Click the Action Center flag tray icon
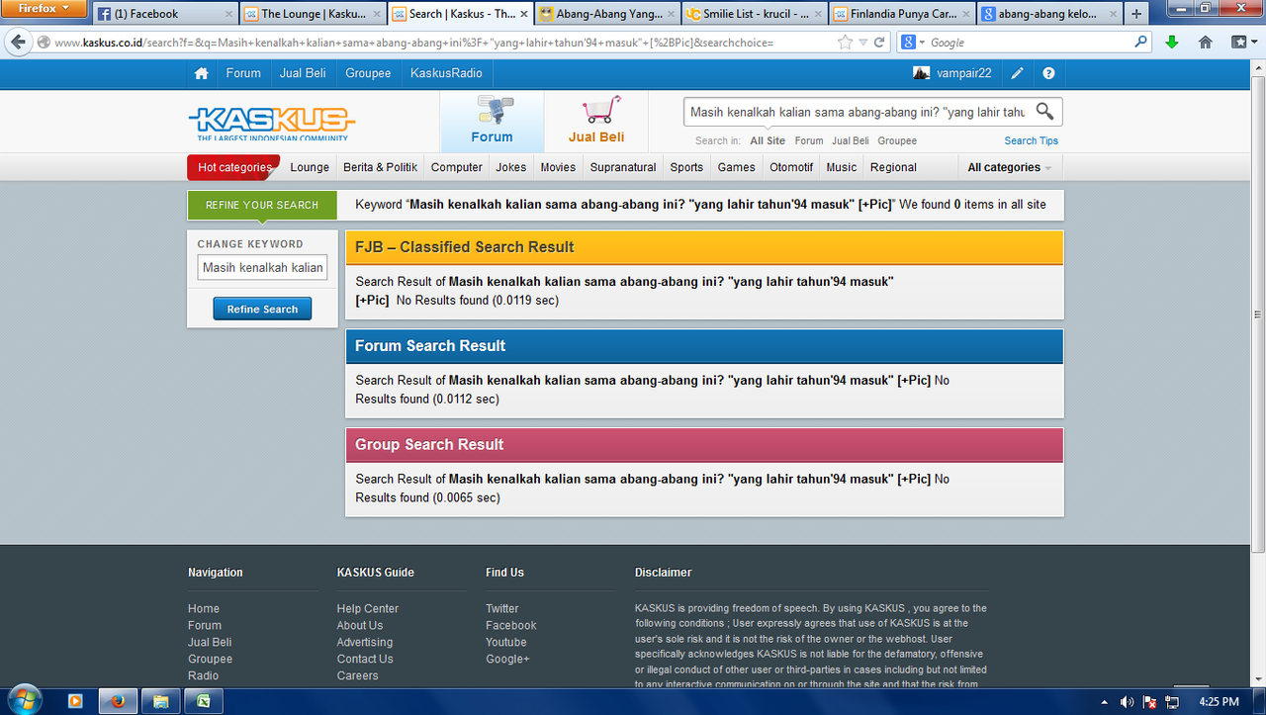The image size is (1266, 715). [x=1150, y=701]
